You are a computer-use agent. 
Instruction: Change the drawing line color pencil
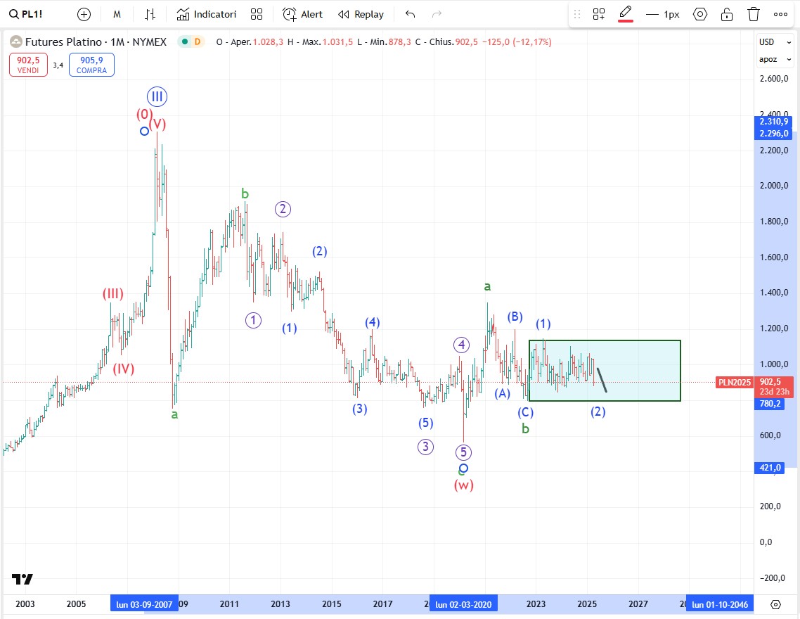point(626,14)
